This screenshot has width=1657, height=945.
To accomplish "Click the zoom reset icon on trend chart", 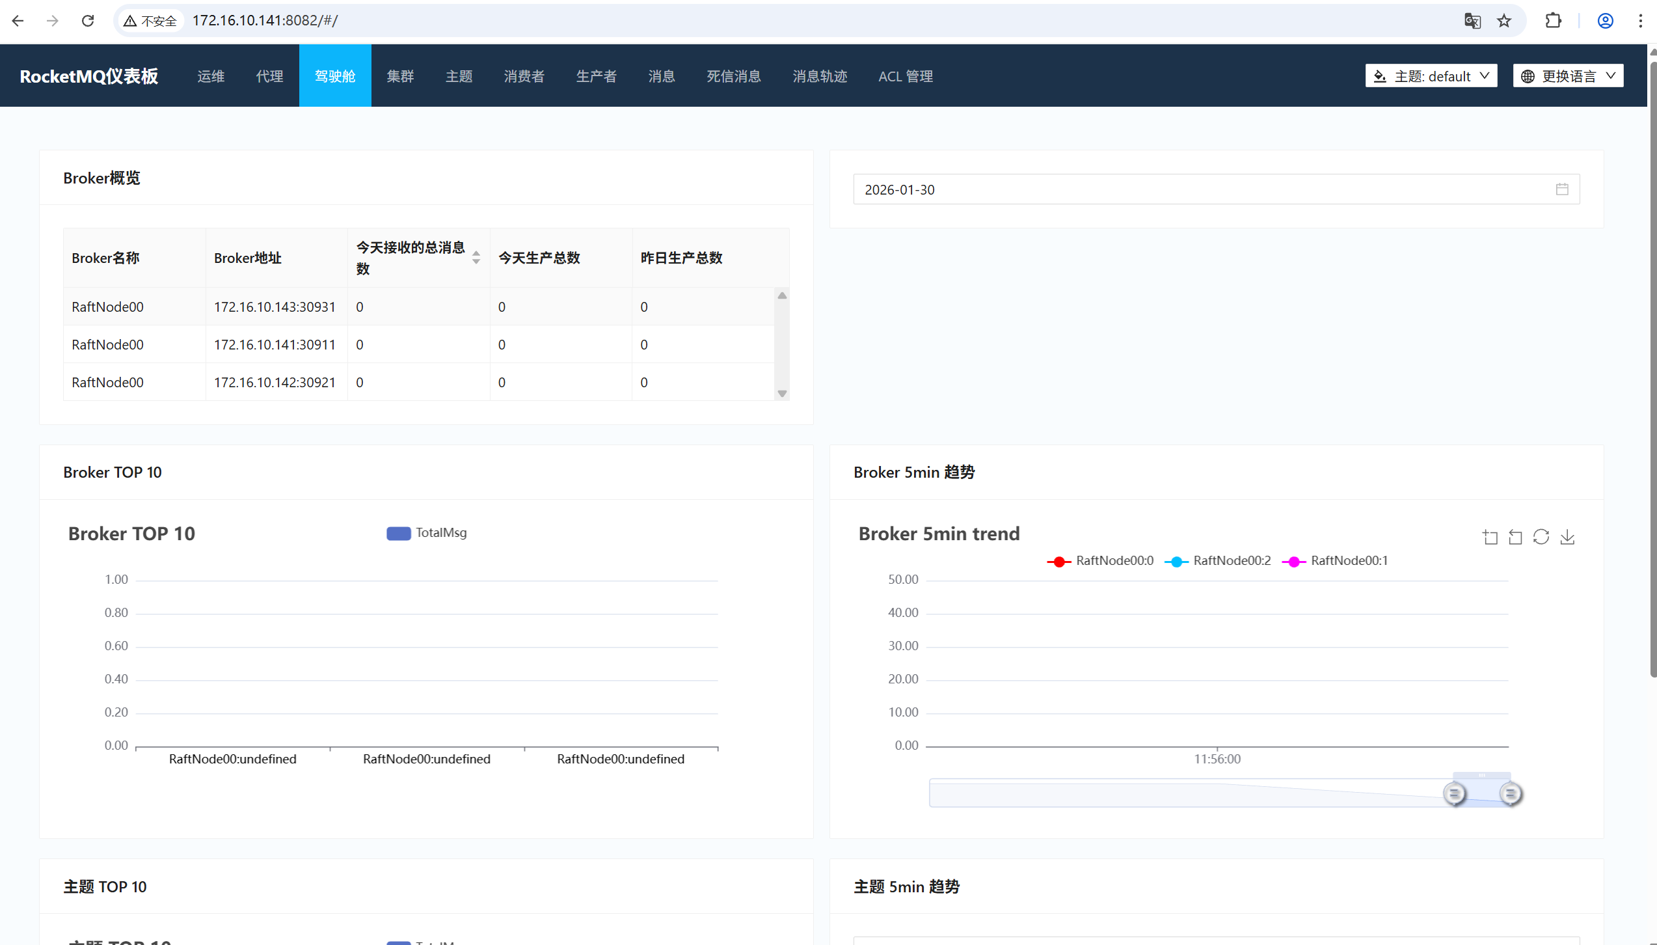I will click(x=1516, y=537).
